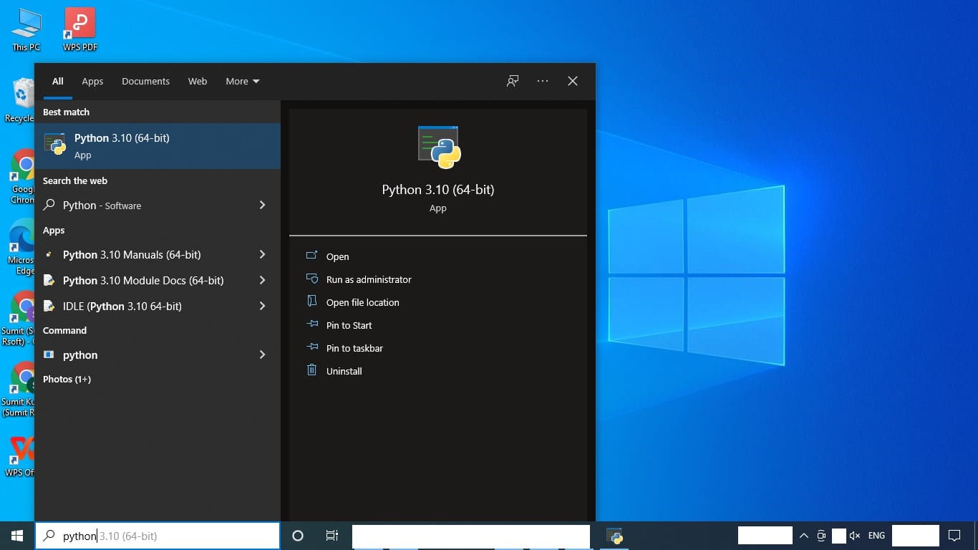Click the Python 3.10 Manuals app icon
This screenshot has height=550, width=978.
pos(49,254)
